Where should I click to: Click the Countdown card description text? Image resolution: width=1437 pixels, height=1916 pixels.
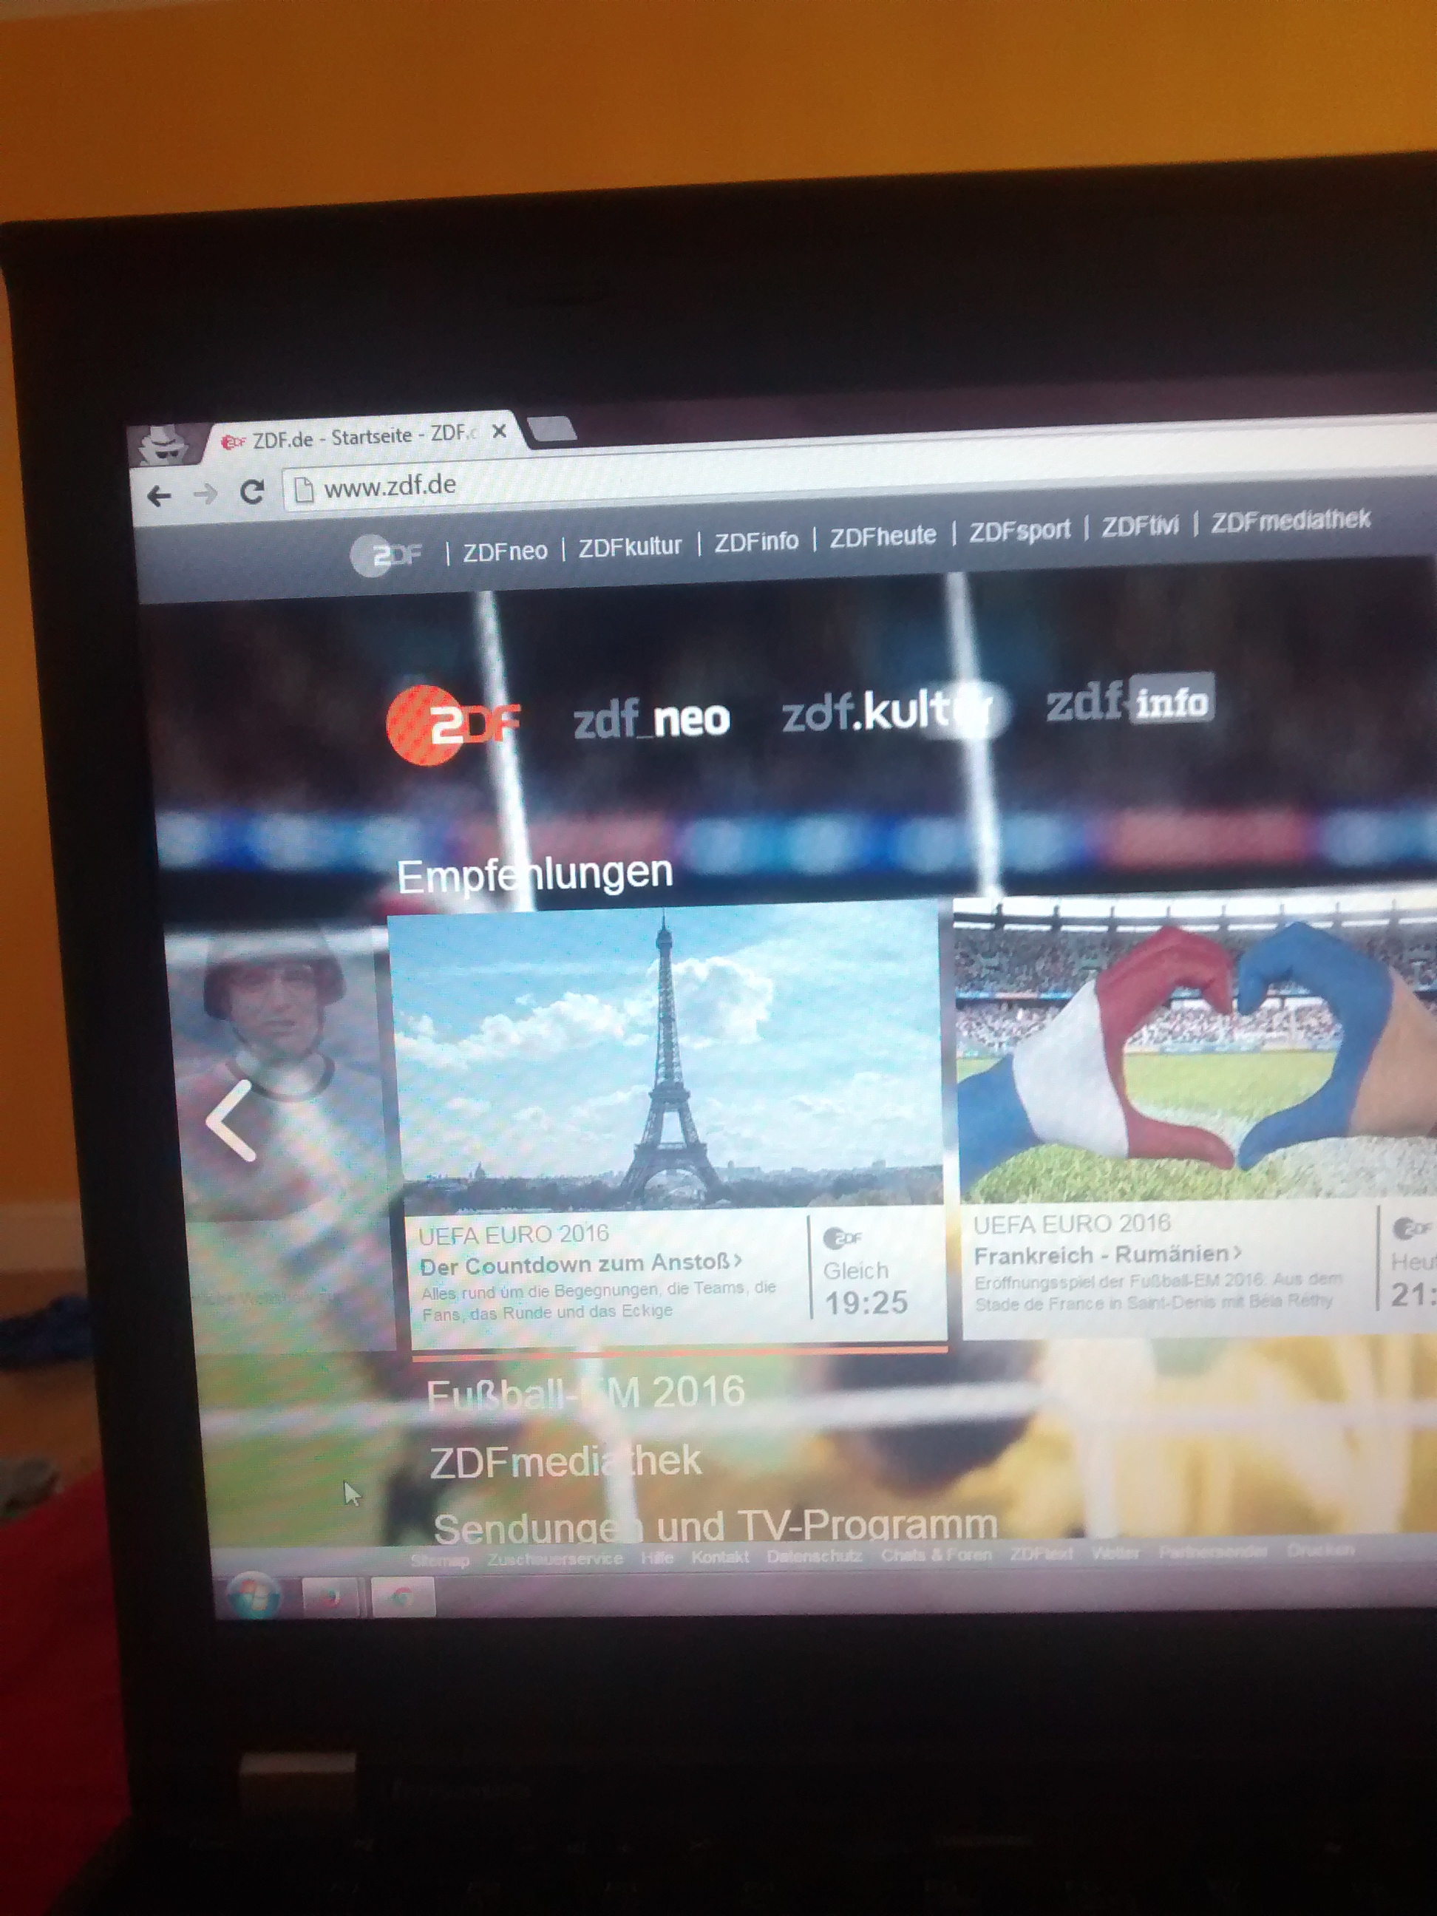(x=598, y=1300)
